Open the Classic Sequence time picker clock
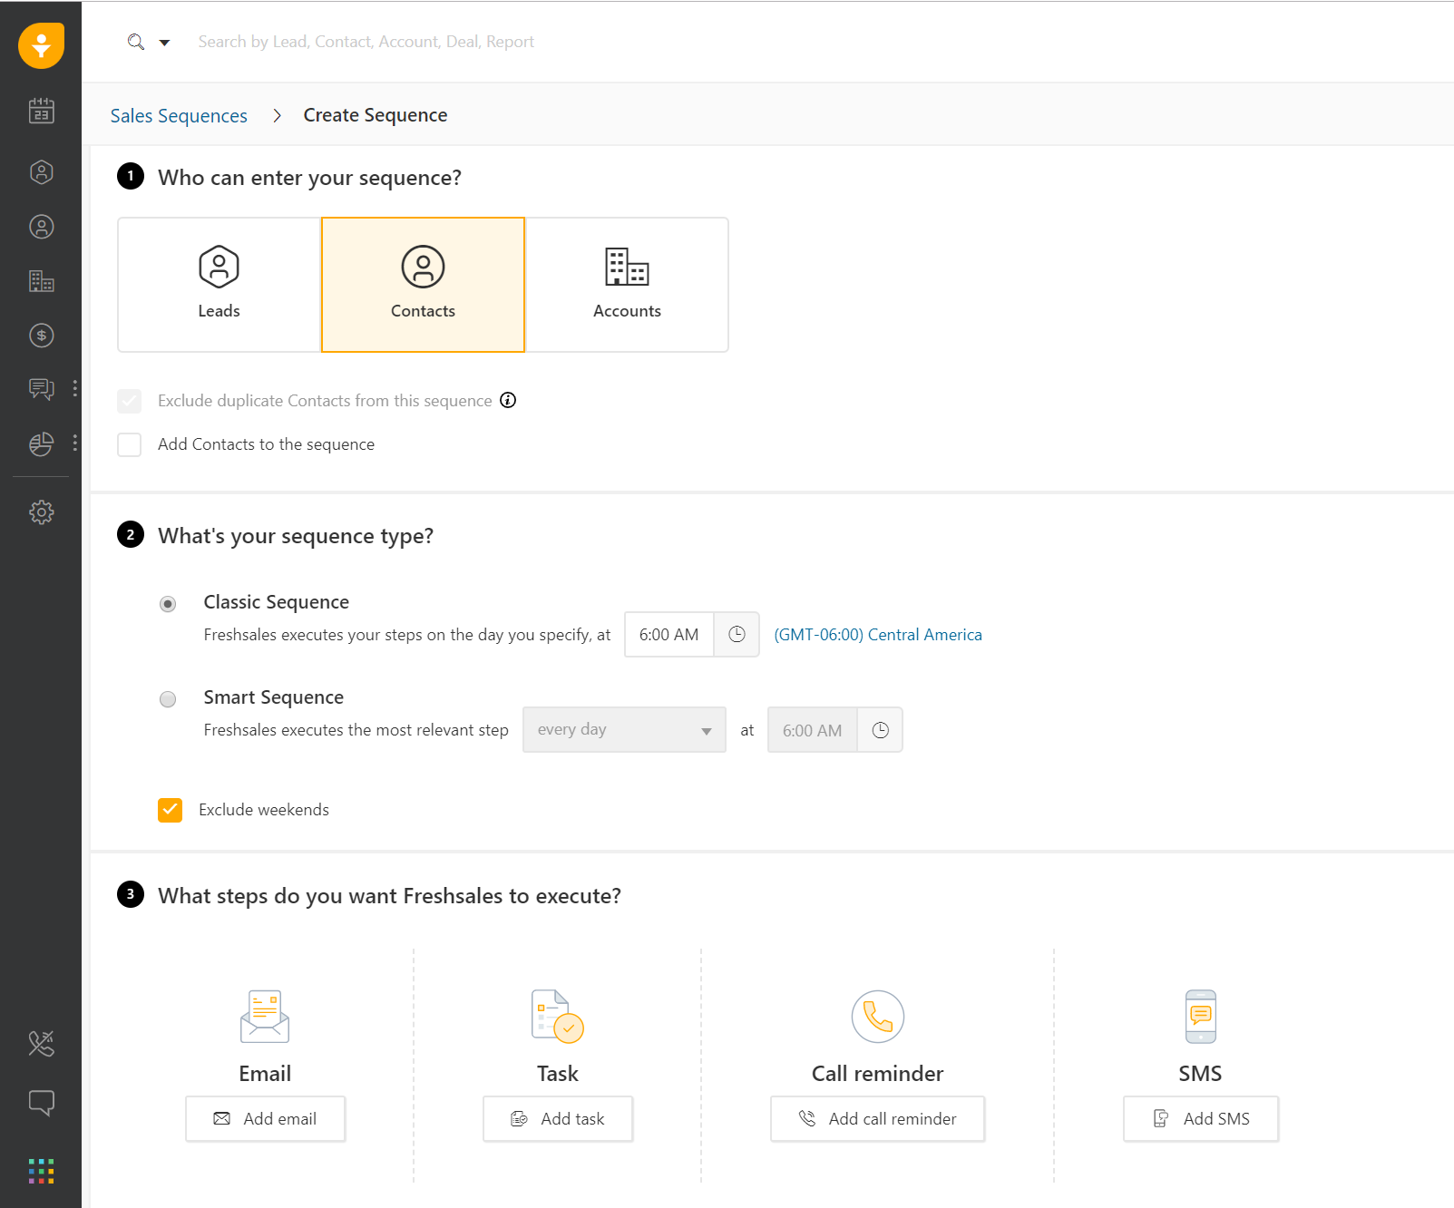 [x=737, y=635]
